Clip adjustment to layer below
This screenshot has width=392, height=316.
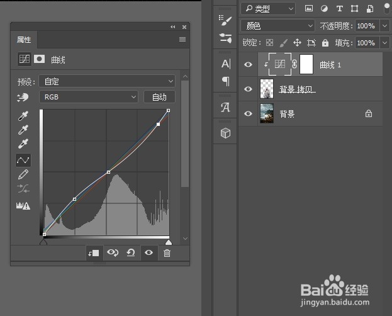click(94, 253)
